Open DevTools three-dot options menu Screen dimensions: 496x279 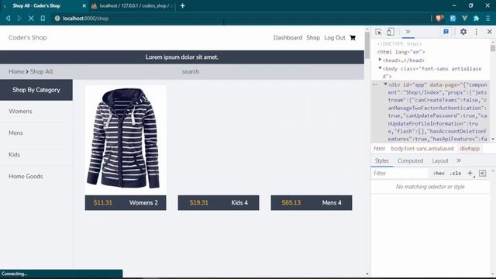(477, 32)
